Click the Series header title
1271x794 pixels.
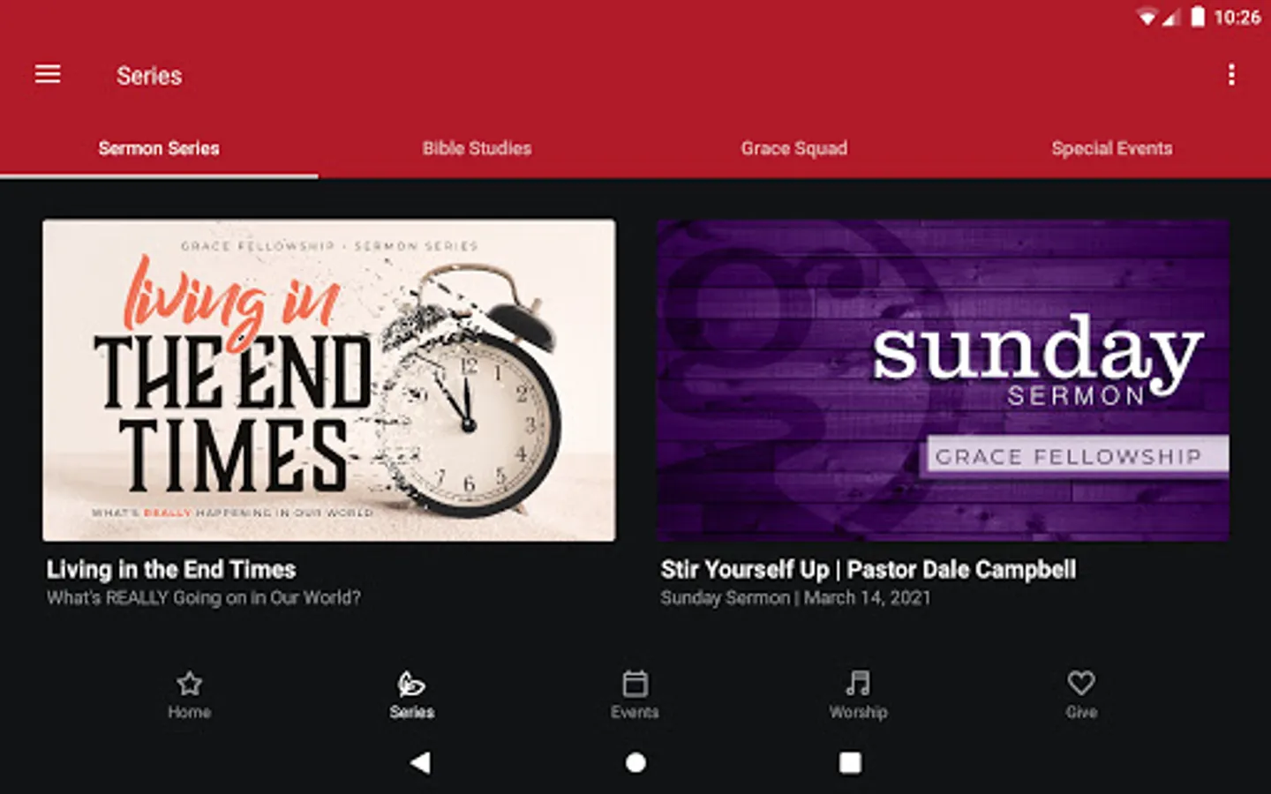point(149,76)
